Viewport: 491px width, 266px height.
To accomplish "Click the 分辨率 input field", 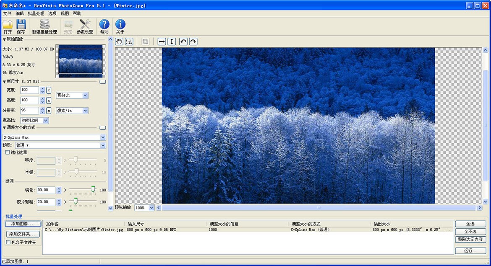I will (x=30, y=110).
